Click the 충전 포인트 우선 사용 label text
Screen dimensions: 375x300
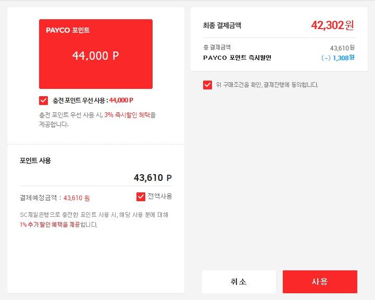(x=80, y=100)
